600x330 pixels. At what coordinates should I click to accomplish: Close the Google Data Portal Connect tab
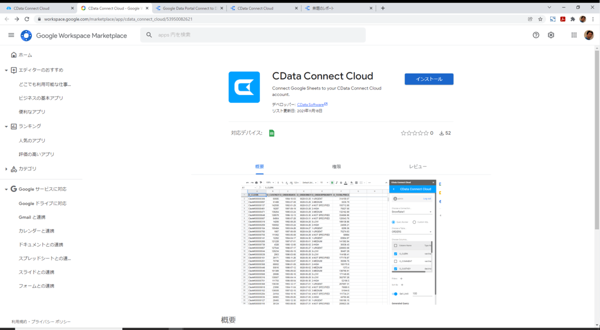(x=221, y=8)
